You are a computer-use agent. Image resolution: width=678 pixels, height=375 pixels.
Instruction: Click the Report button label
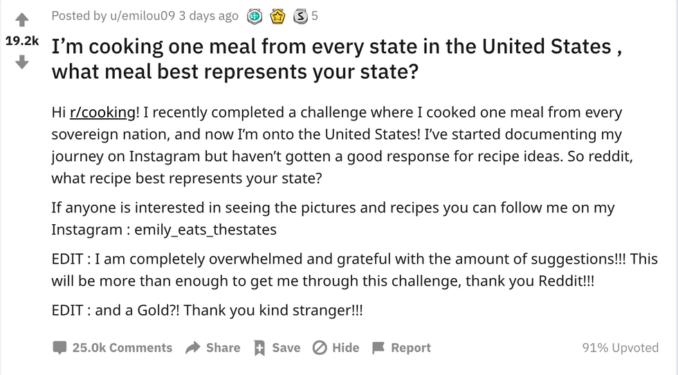click(x=411, y=348)
